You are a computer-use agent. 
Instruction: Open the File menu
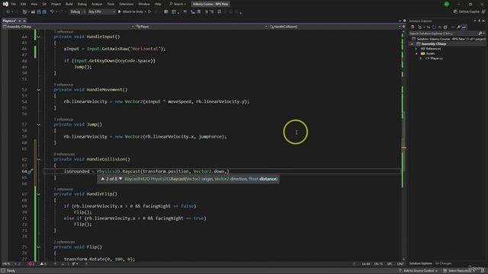point(14,4)
